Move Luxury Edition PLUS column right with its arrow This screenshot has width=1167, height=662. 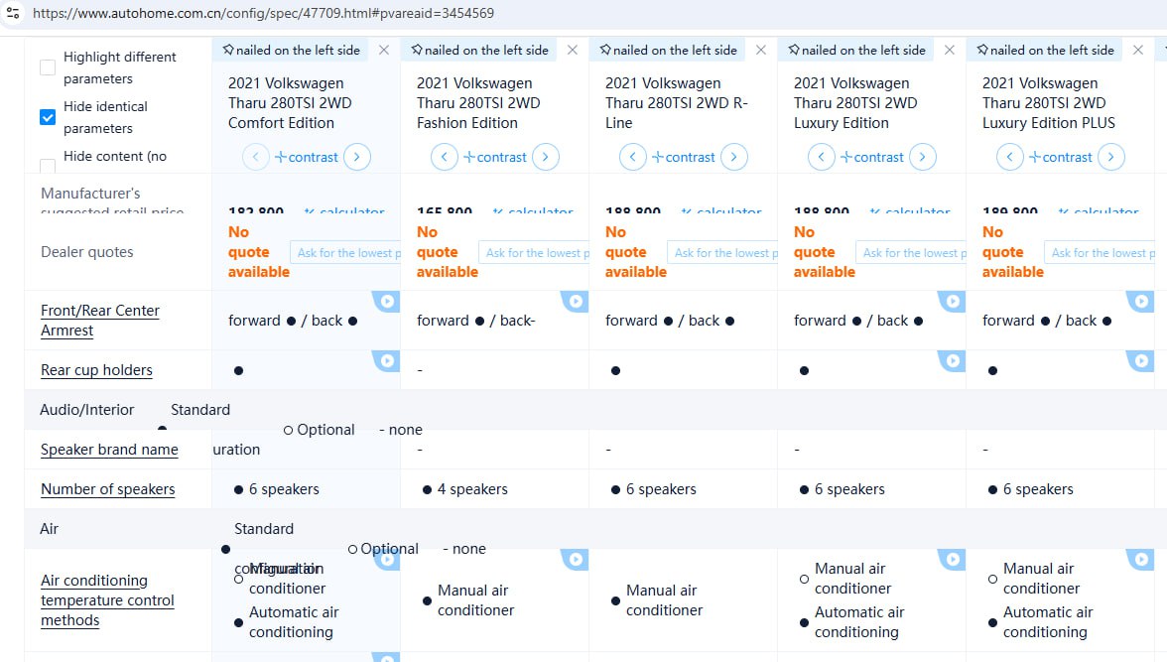click(x=1111, y=157)
